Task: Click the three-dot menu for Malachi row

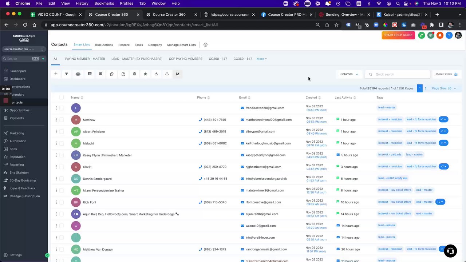Action: 56,143
